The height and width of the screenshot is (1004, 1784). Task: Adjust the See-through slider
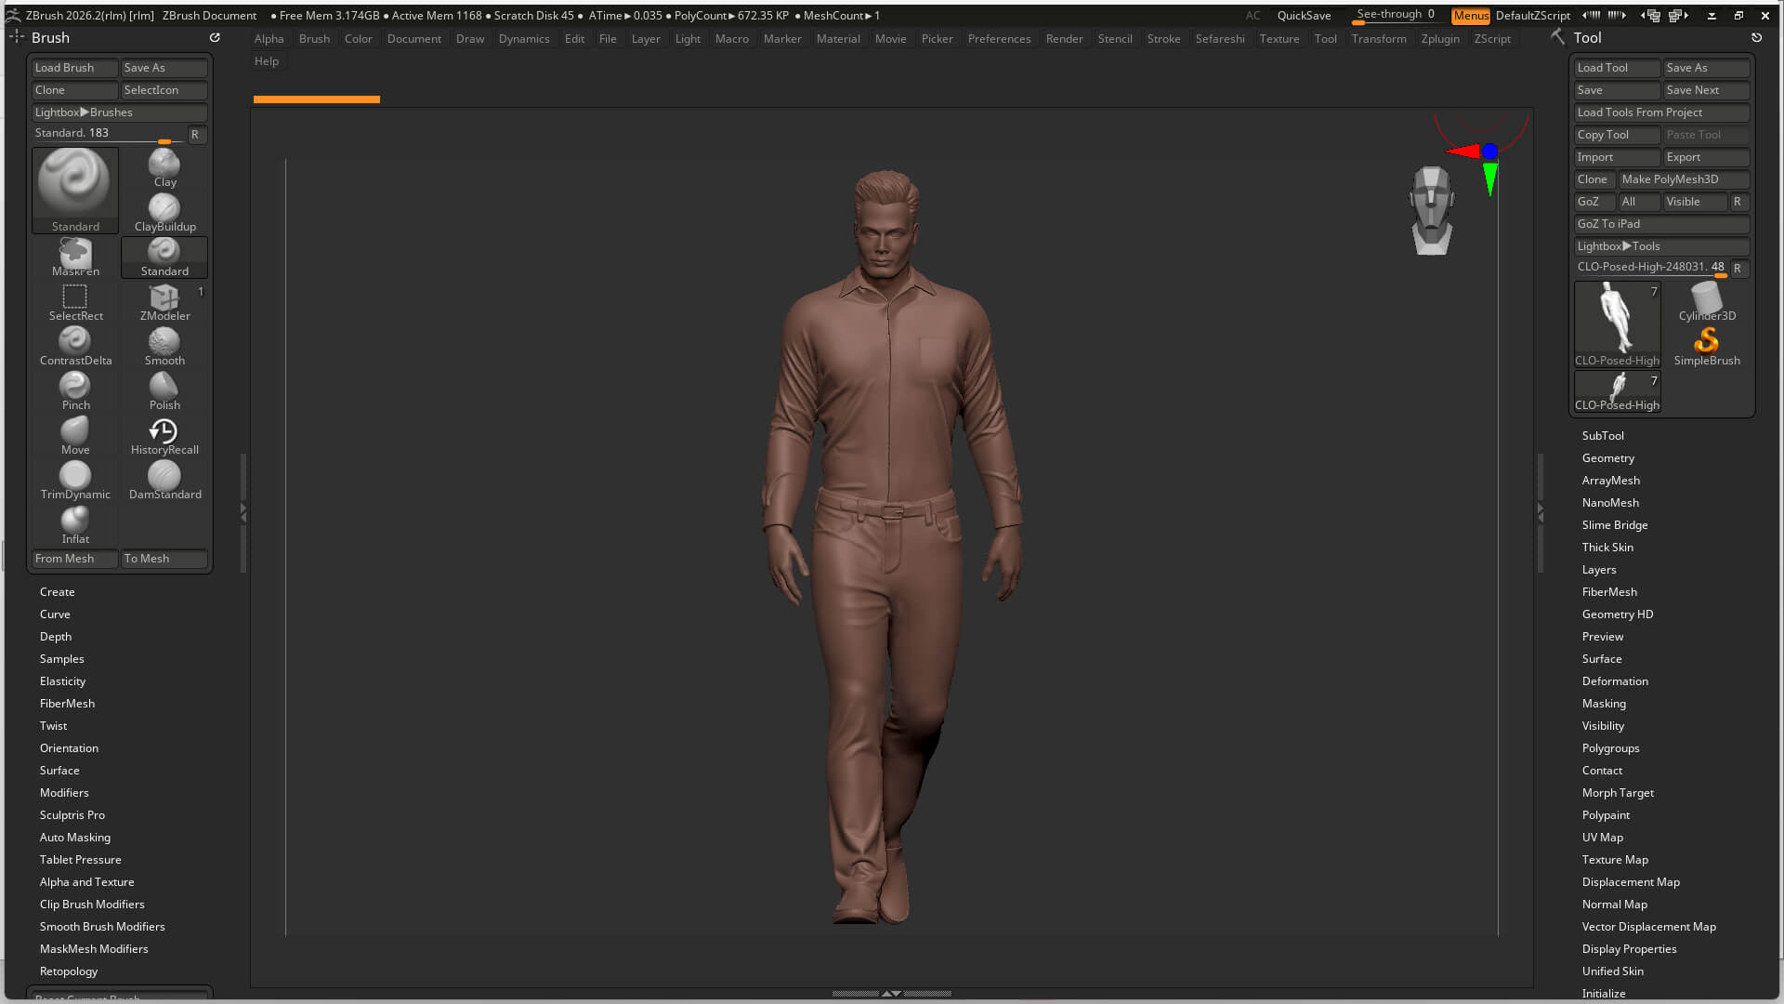pos(1395,16)
